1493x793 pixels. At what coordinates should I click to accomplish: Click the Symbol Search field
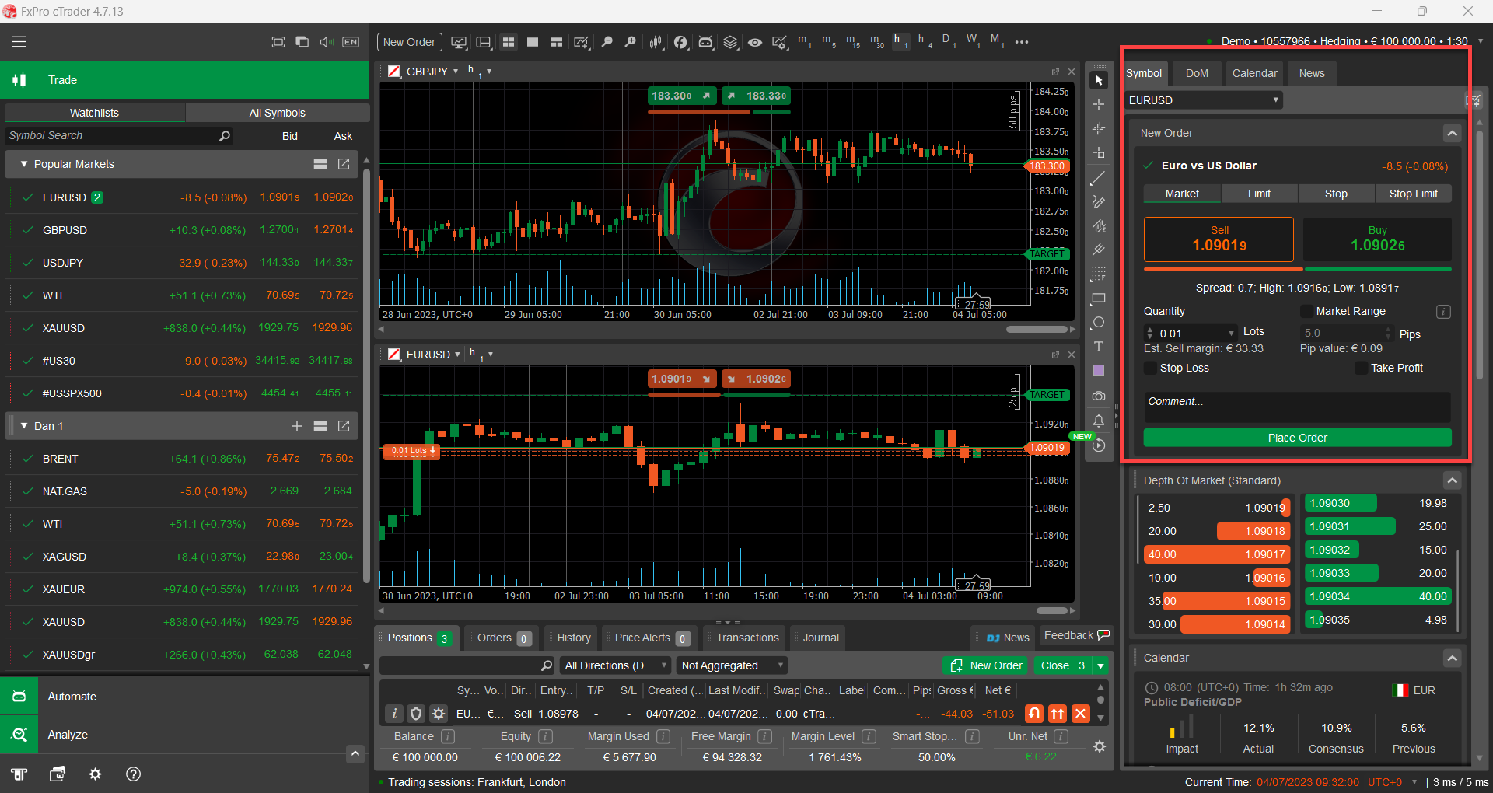[x=109, y=135]
